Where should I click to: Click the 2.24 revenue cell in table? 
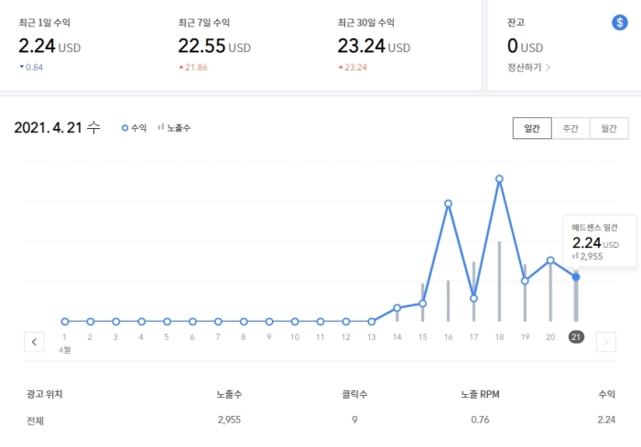pos(606,420)
